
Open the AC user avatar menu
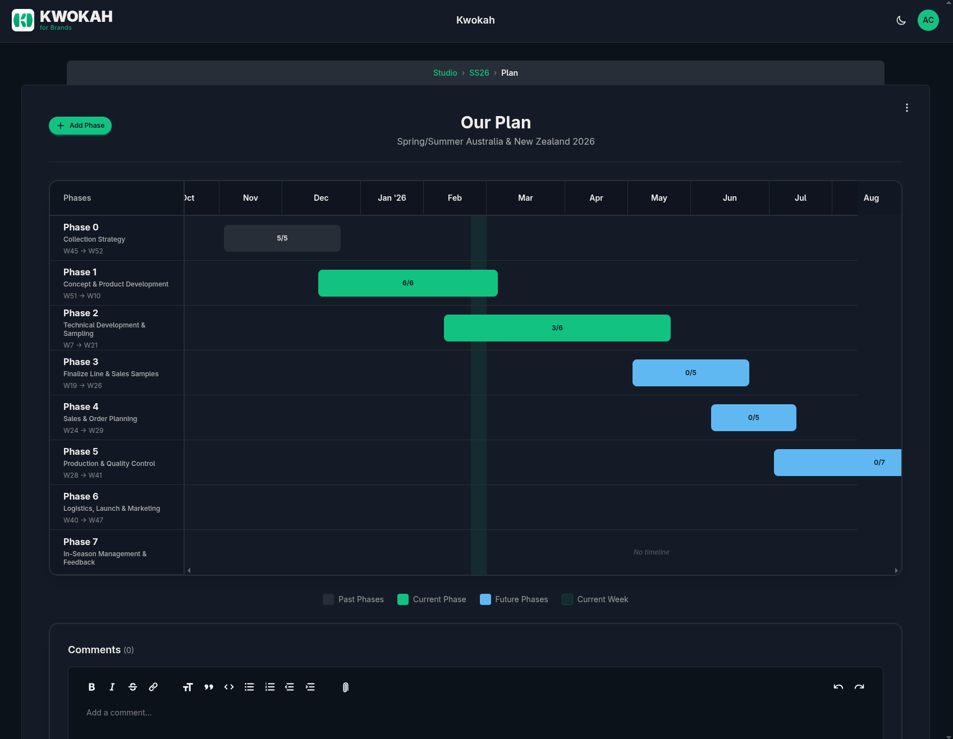pos(928,20)
